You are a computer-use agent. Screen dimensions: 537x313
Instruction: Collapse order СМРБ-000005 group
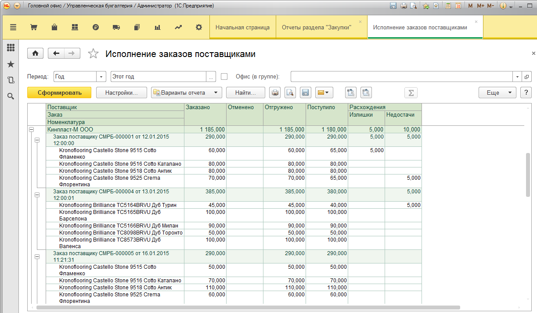click(x=37, y=256)
